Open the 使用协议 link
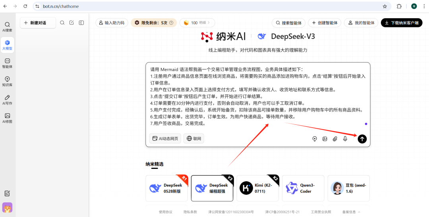The width and height of the screenshot is (429, 217). (x=166, y=212)
